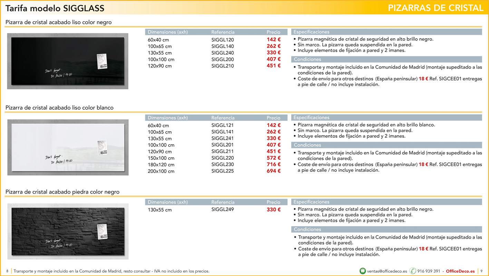Click the page number 8 in the footer
The height and width of the screenshot is (276, 489).
7,271
